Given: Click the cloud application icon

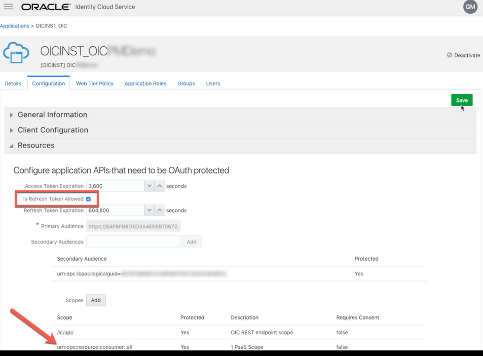Looking at the screenshot, I should click(16, 53).
